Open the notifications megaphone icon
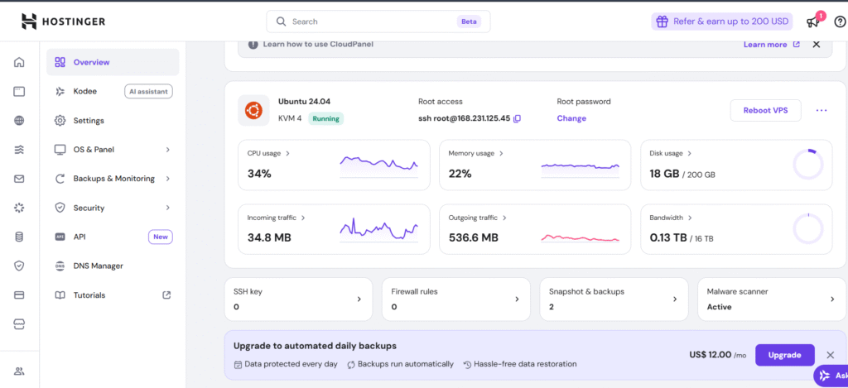The width and height of the screenshot is (848, 388). pyautogui.click(x=812, y=22)
